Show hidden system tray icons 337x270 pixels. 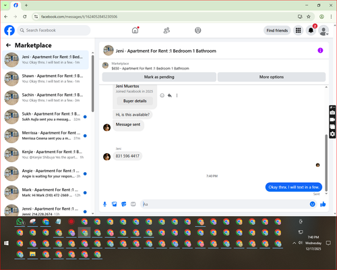(x=294, y=243)
